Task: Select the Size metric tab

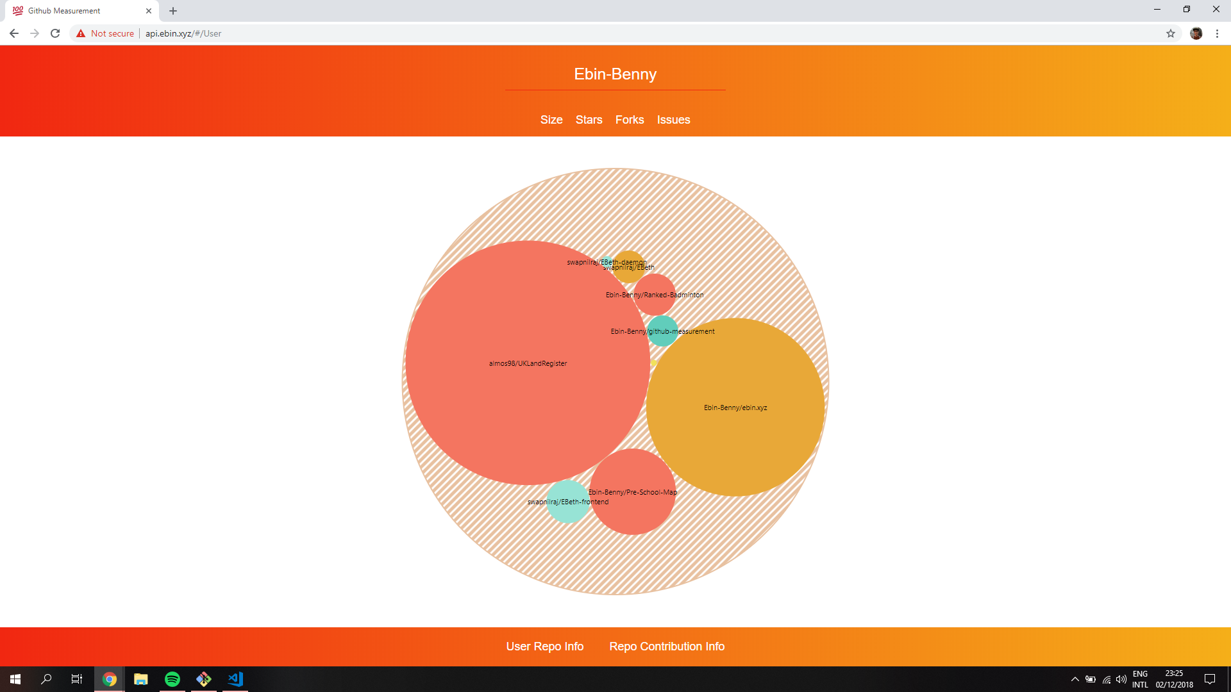Action: click(x=551, y=120)
